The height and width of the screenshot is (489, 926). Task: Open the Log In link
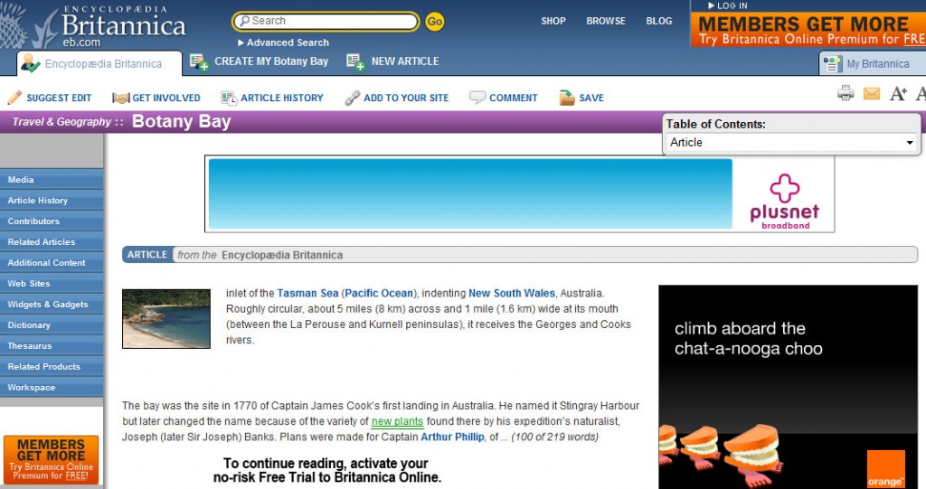pos(728,5)
